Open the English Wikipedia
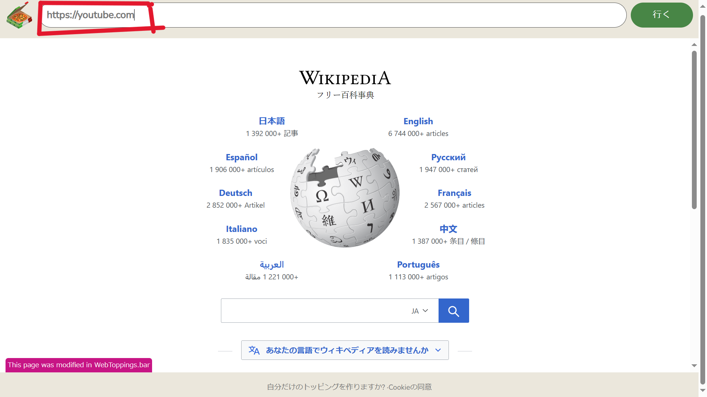Viewport: 707px width, 397px height. click(418, 121)
